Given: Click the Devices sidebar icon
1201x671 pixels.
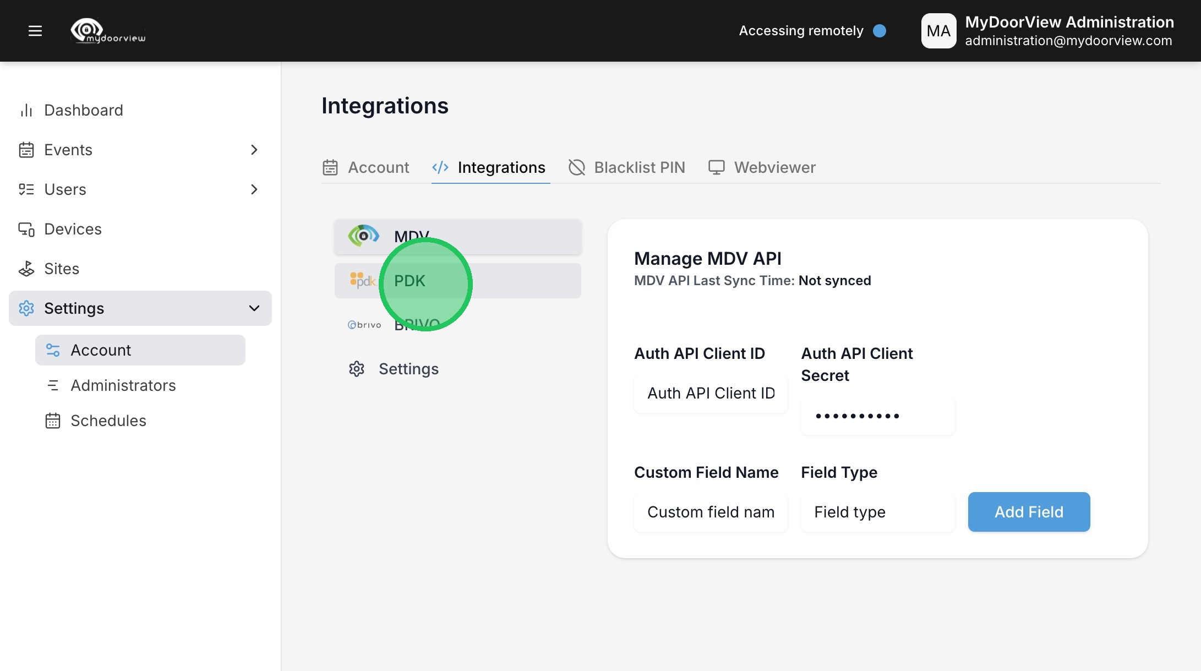Looking at the screenshot, I should [26, 229].
